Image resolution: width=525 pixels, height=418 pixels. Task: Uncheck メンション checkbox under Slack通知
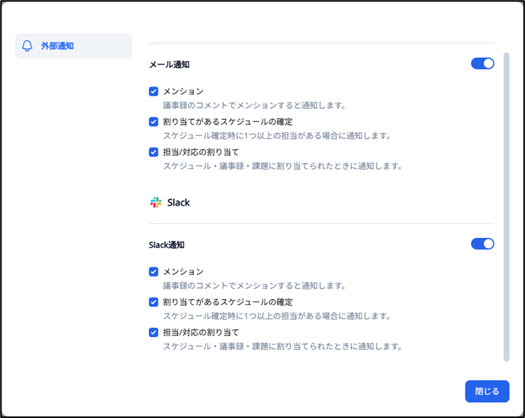coord(154,272)
